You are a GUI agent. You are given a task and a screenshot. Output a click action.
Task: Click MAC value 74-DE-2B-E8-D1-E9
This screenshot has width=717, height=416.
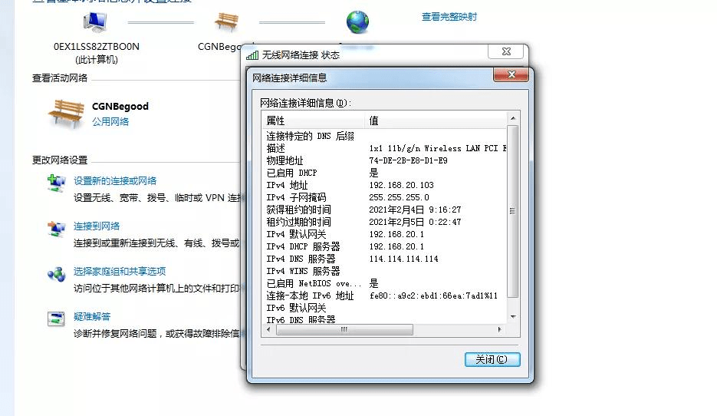coord(408,160)
